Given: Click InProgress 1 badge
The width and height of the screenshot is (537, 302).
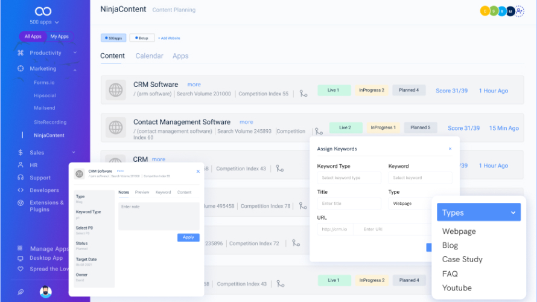Looking at the screenshot, I should (383, 127).
